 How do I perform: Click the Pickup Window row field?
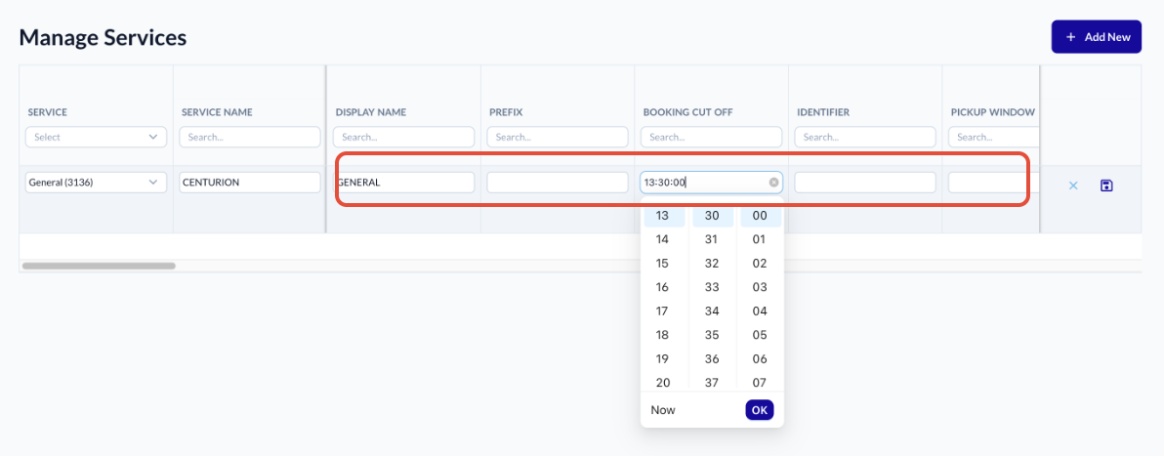click(993, 182)
